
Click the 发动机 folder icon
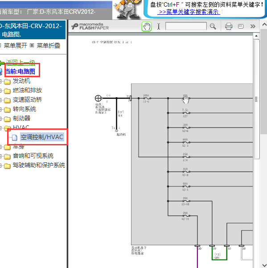click(7, 82)
